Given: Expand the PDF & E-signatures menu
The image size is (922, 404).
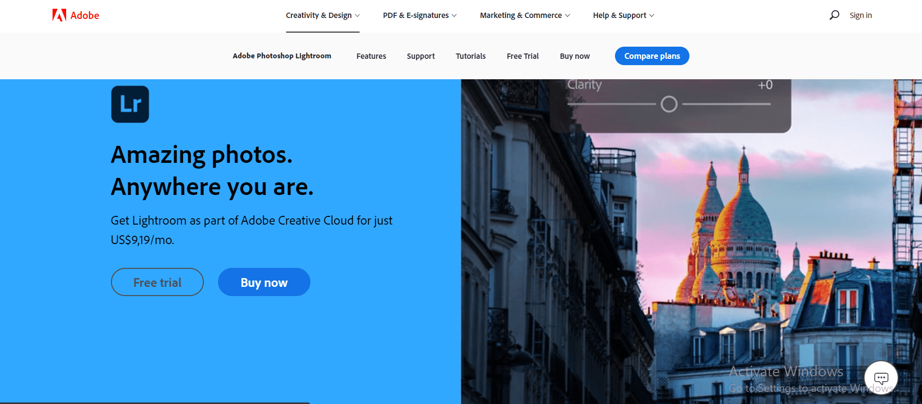Looking at the screenshot, I should click(419, 16).
